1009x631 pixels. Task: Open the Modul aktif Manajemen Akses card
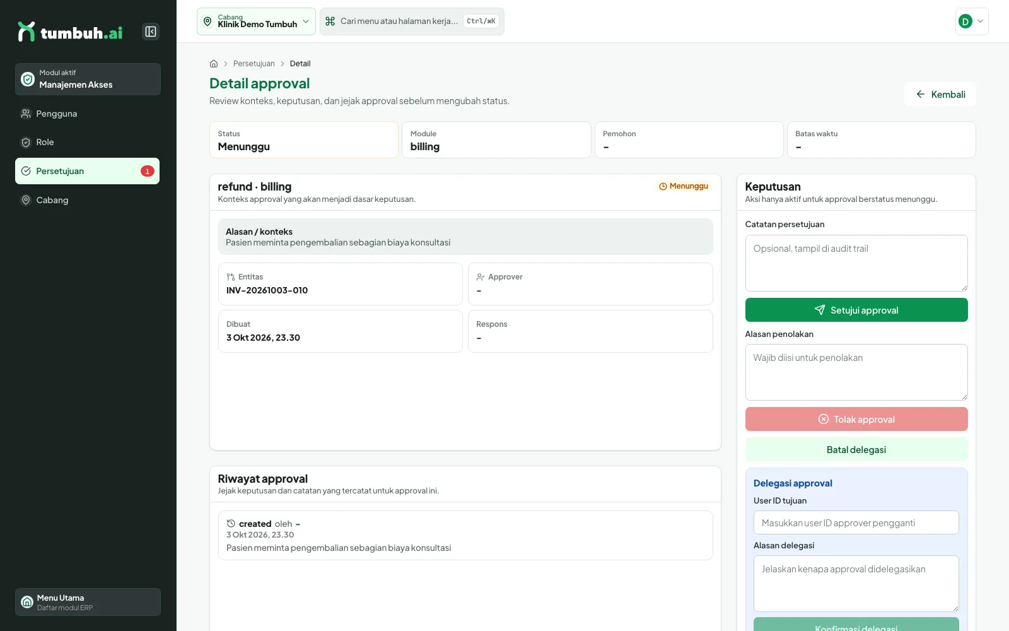(88, 79)
